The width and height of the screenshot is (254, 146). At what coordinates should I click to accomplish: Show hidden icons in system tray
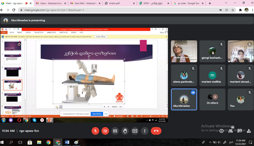click(x=210, y=142)
